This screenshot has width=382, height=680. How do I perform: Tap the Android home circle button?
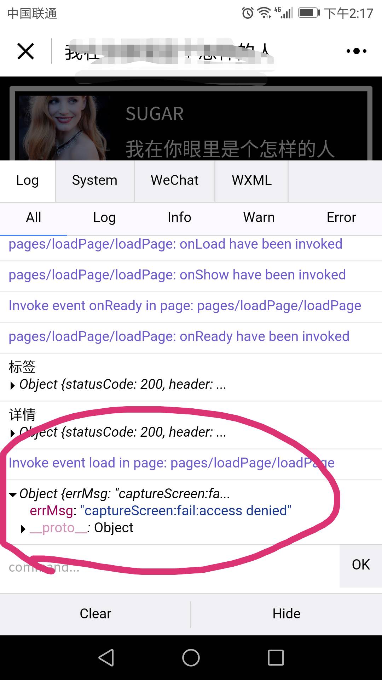point(191,658)
